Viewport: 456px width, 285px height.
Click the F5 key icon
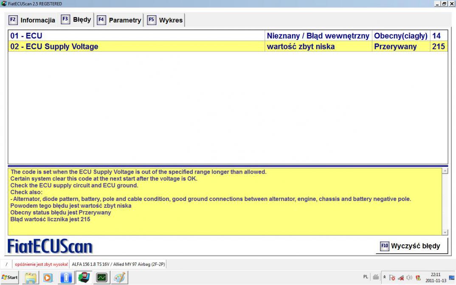point(152,20)
